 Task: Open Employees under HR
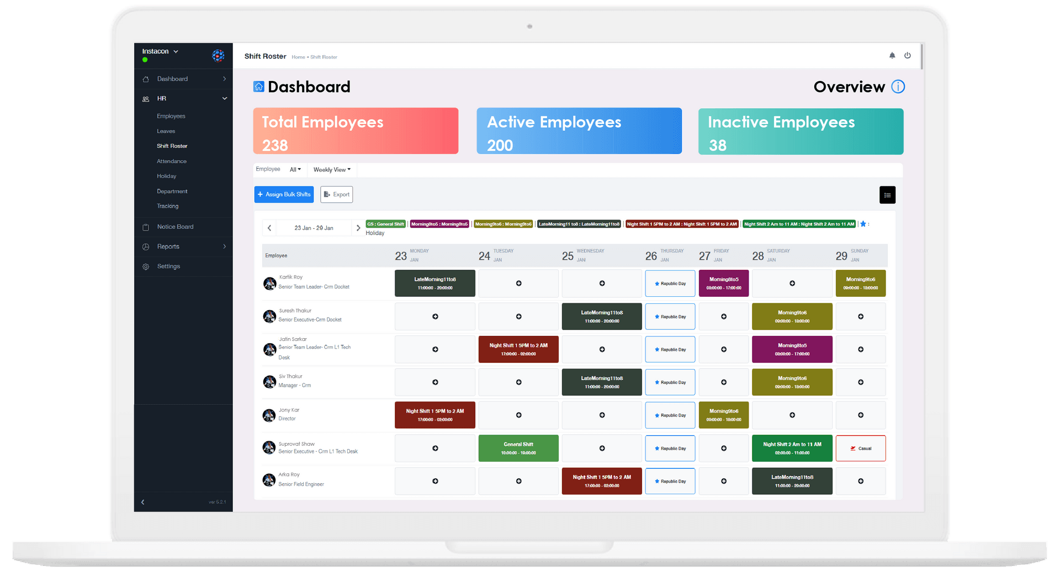pyautogui.click(x=171, y=116)
